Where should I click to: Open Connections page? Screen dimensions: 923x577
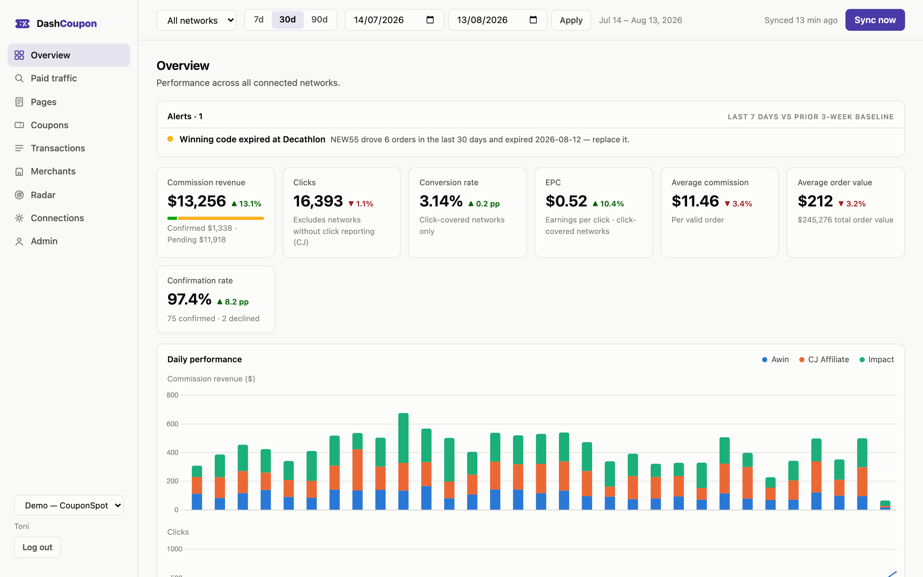[69, 218]
